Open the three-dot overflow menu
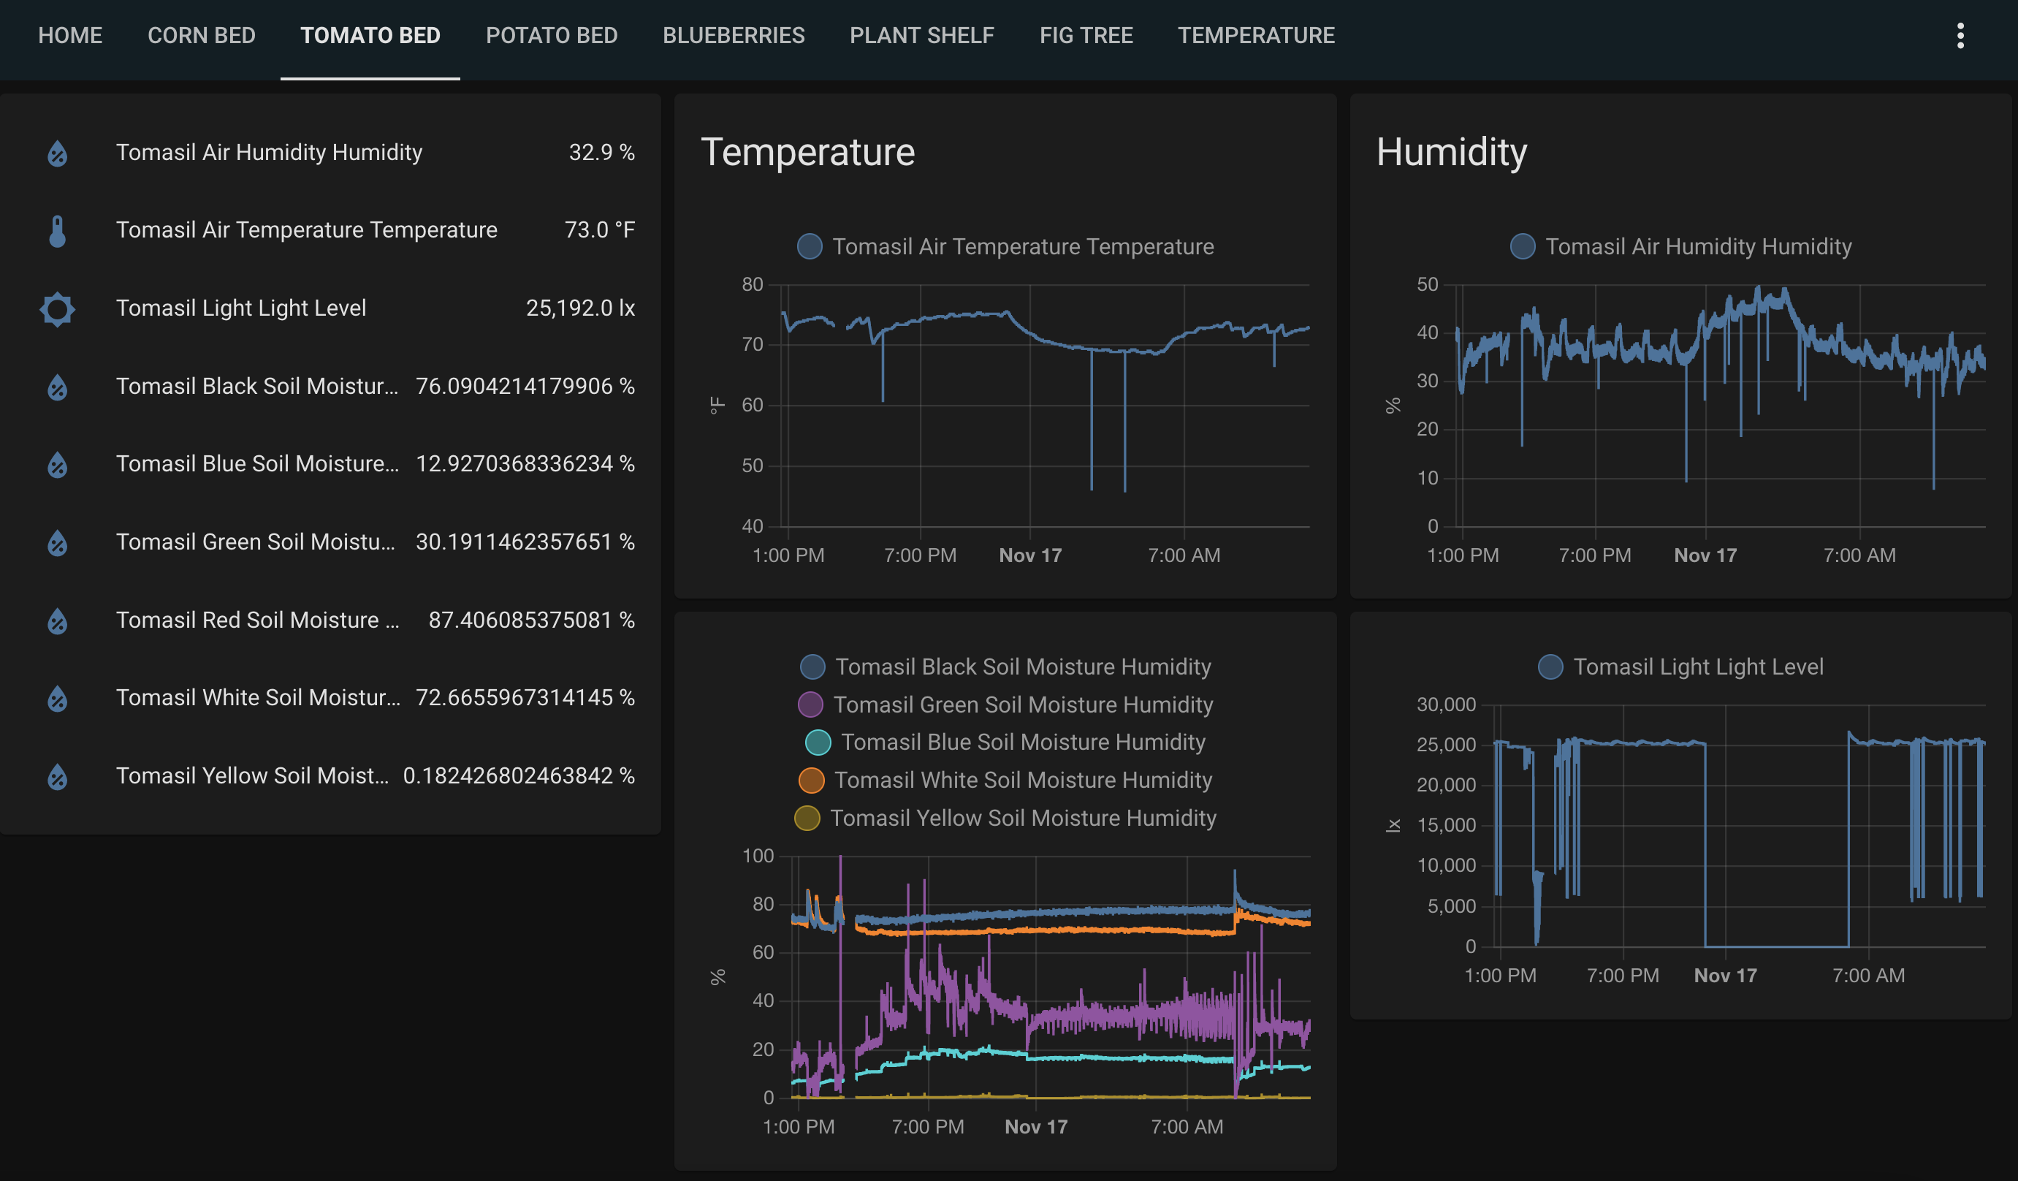This screenshot has height=1181, width=2018. 1960,35
